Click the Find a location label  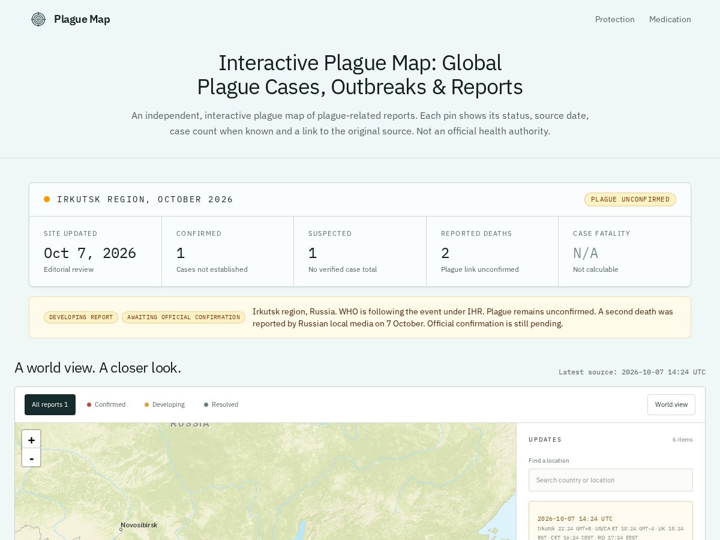[x=549, y=461]
